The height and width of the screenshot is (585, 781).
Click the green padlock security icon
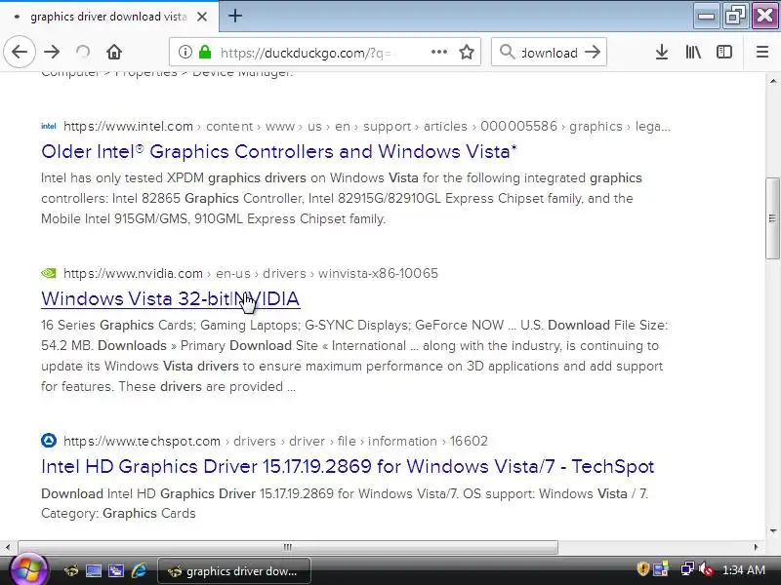click(205, 52)
